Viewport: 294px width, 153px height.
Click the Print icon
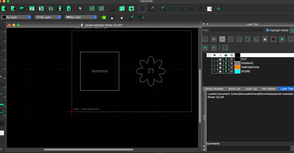pyautogui.click(x=60, y=9)
